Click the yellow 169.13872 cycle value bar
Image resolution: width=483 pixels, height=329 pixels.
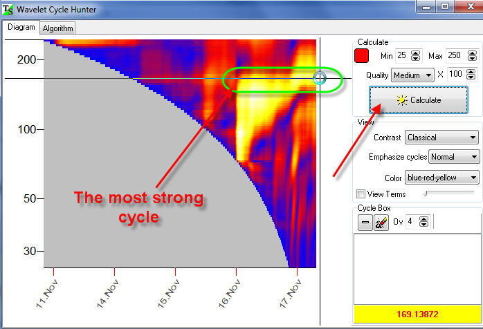[x=417, y=314]
